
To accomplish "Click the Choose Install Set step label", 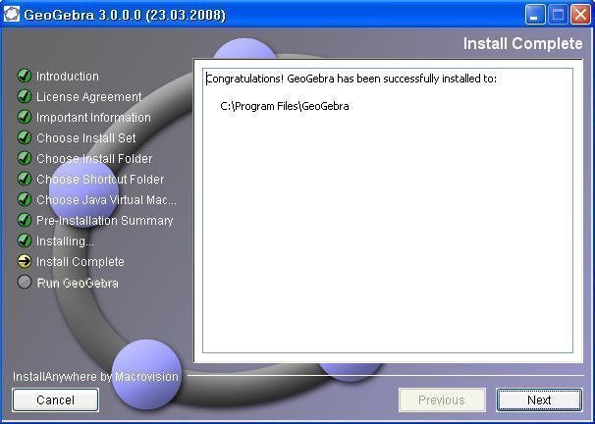I will pyautogui.click(x=86, y=138).
